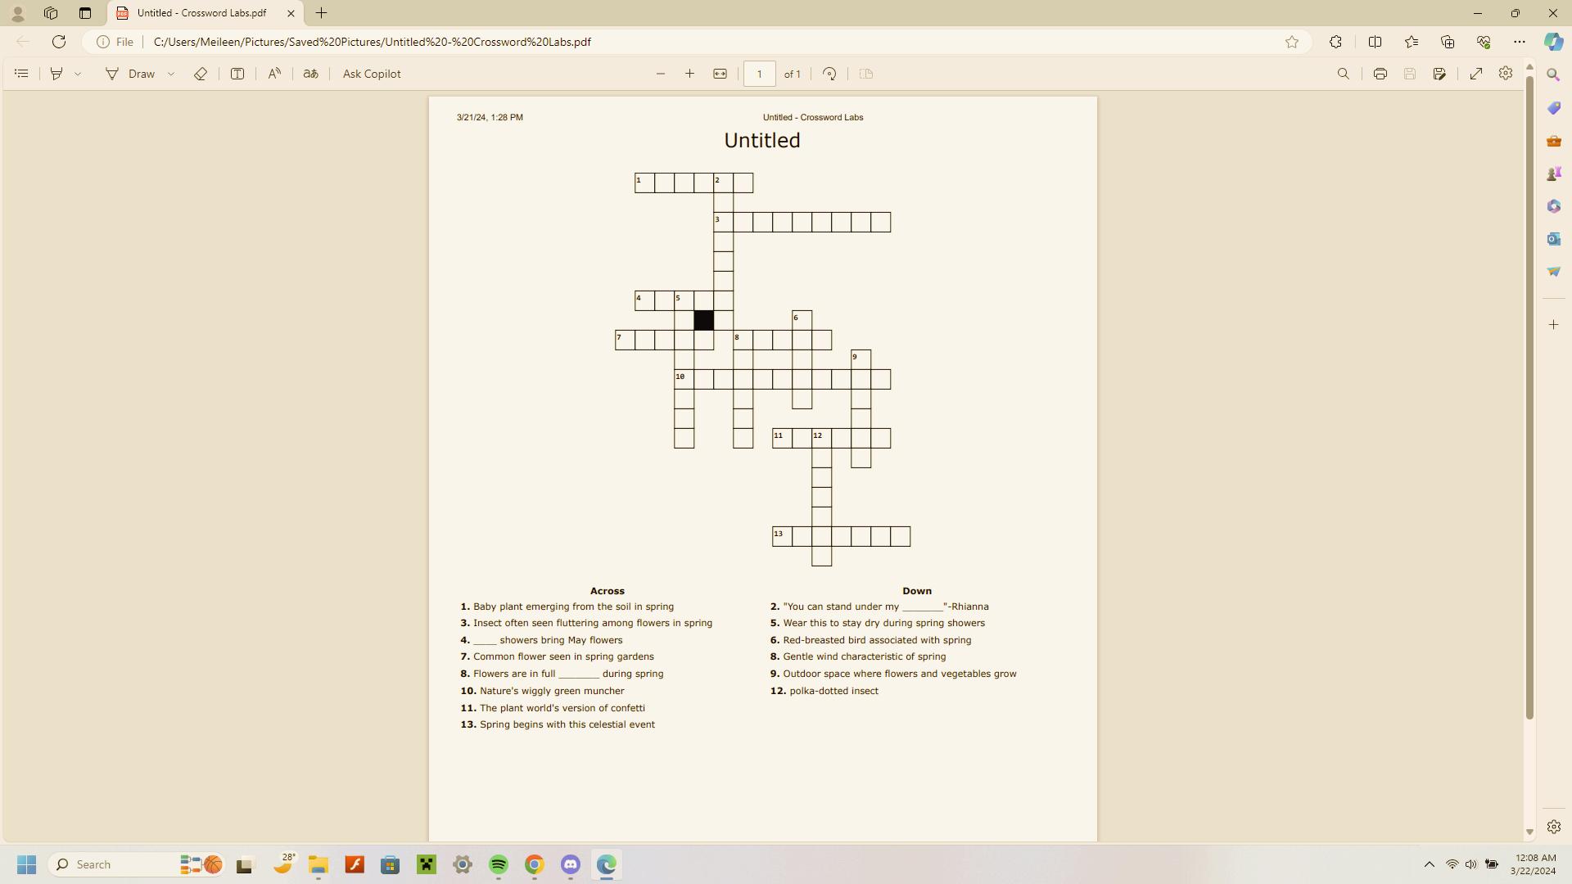Click the Rotate page icon
1572x884 pixels.
(x=829, y=74)
